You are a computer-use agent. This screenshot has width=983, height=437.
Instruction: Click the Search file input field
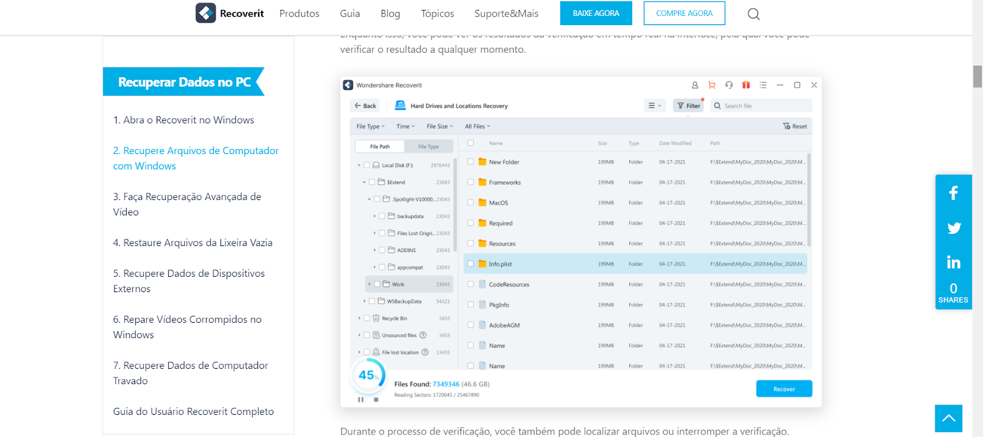click(x=762, y=106)
